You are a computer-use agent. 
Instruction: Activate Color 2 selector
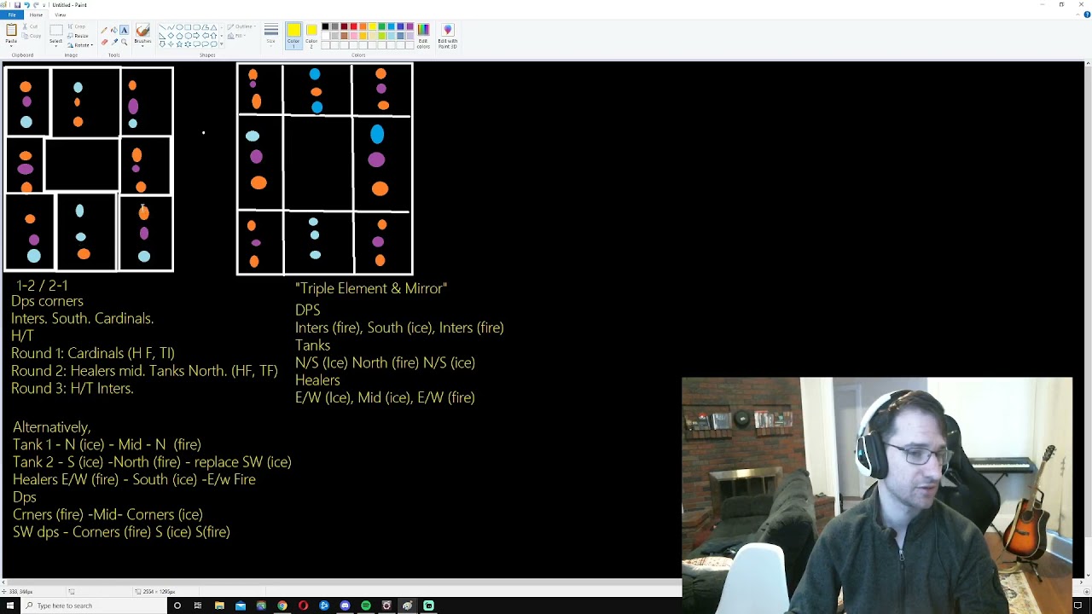pos(311,36)
